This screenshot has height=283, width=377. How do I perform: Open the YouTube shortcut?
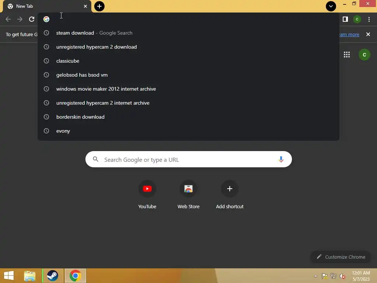(147, 195)
